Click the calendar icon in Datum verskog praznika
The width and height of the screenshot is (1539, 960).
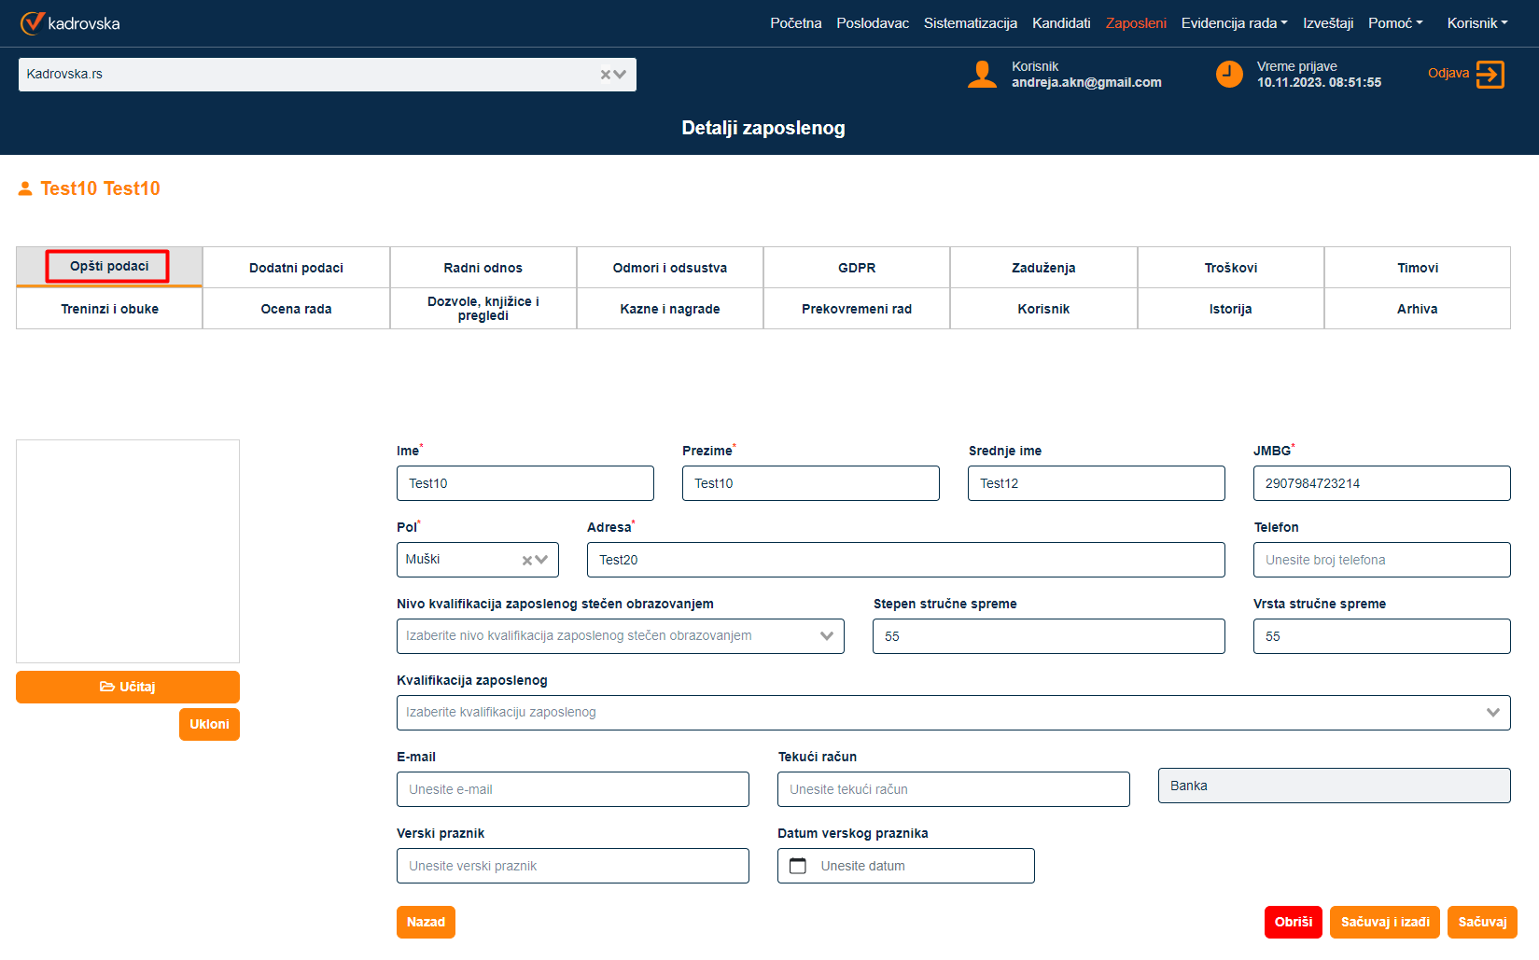[798, 866]
